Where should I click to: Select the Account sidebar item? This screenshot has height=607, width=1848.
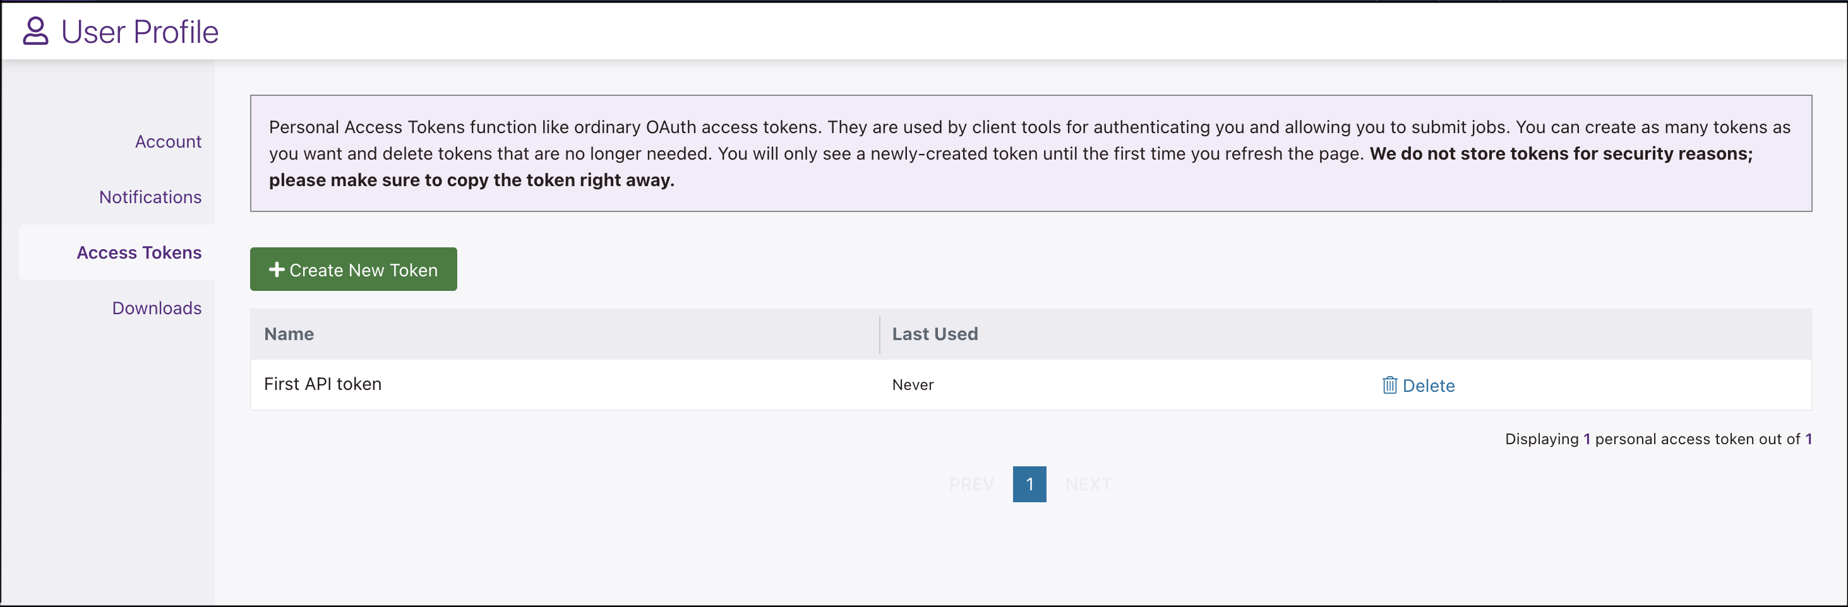tap(168, 141)
